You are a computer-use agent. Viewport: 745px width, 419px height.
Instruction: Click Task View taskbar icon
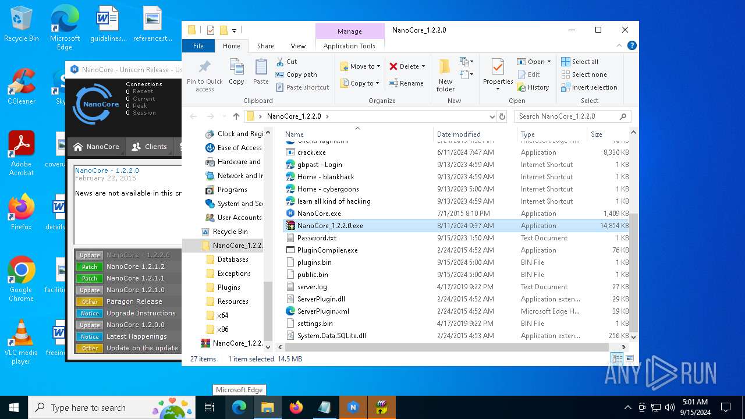[210, 407]
